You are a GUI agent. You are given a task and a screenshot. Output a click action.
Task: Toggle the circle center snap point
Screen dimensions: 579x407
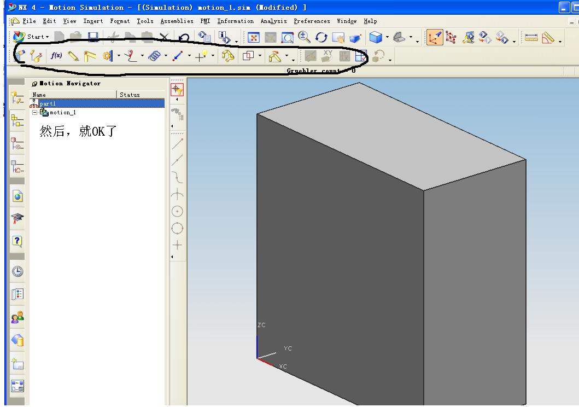click(x=177, y=211)
